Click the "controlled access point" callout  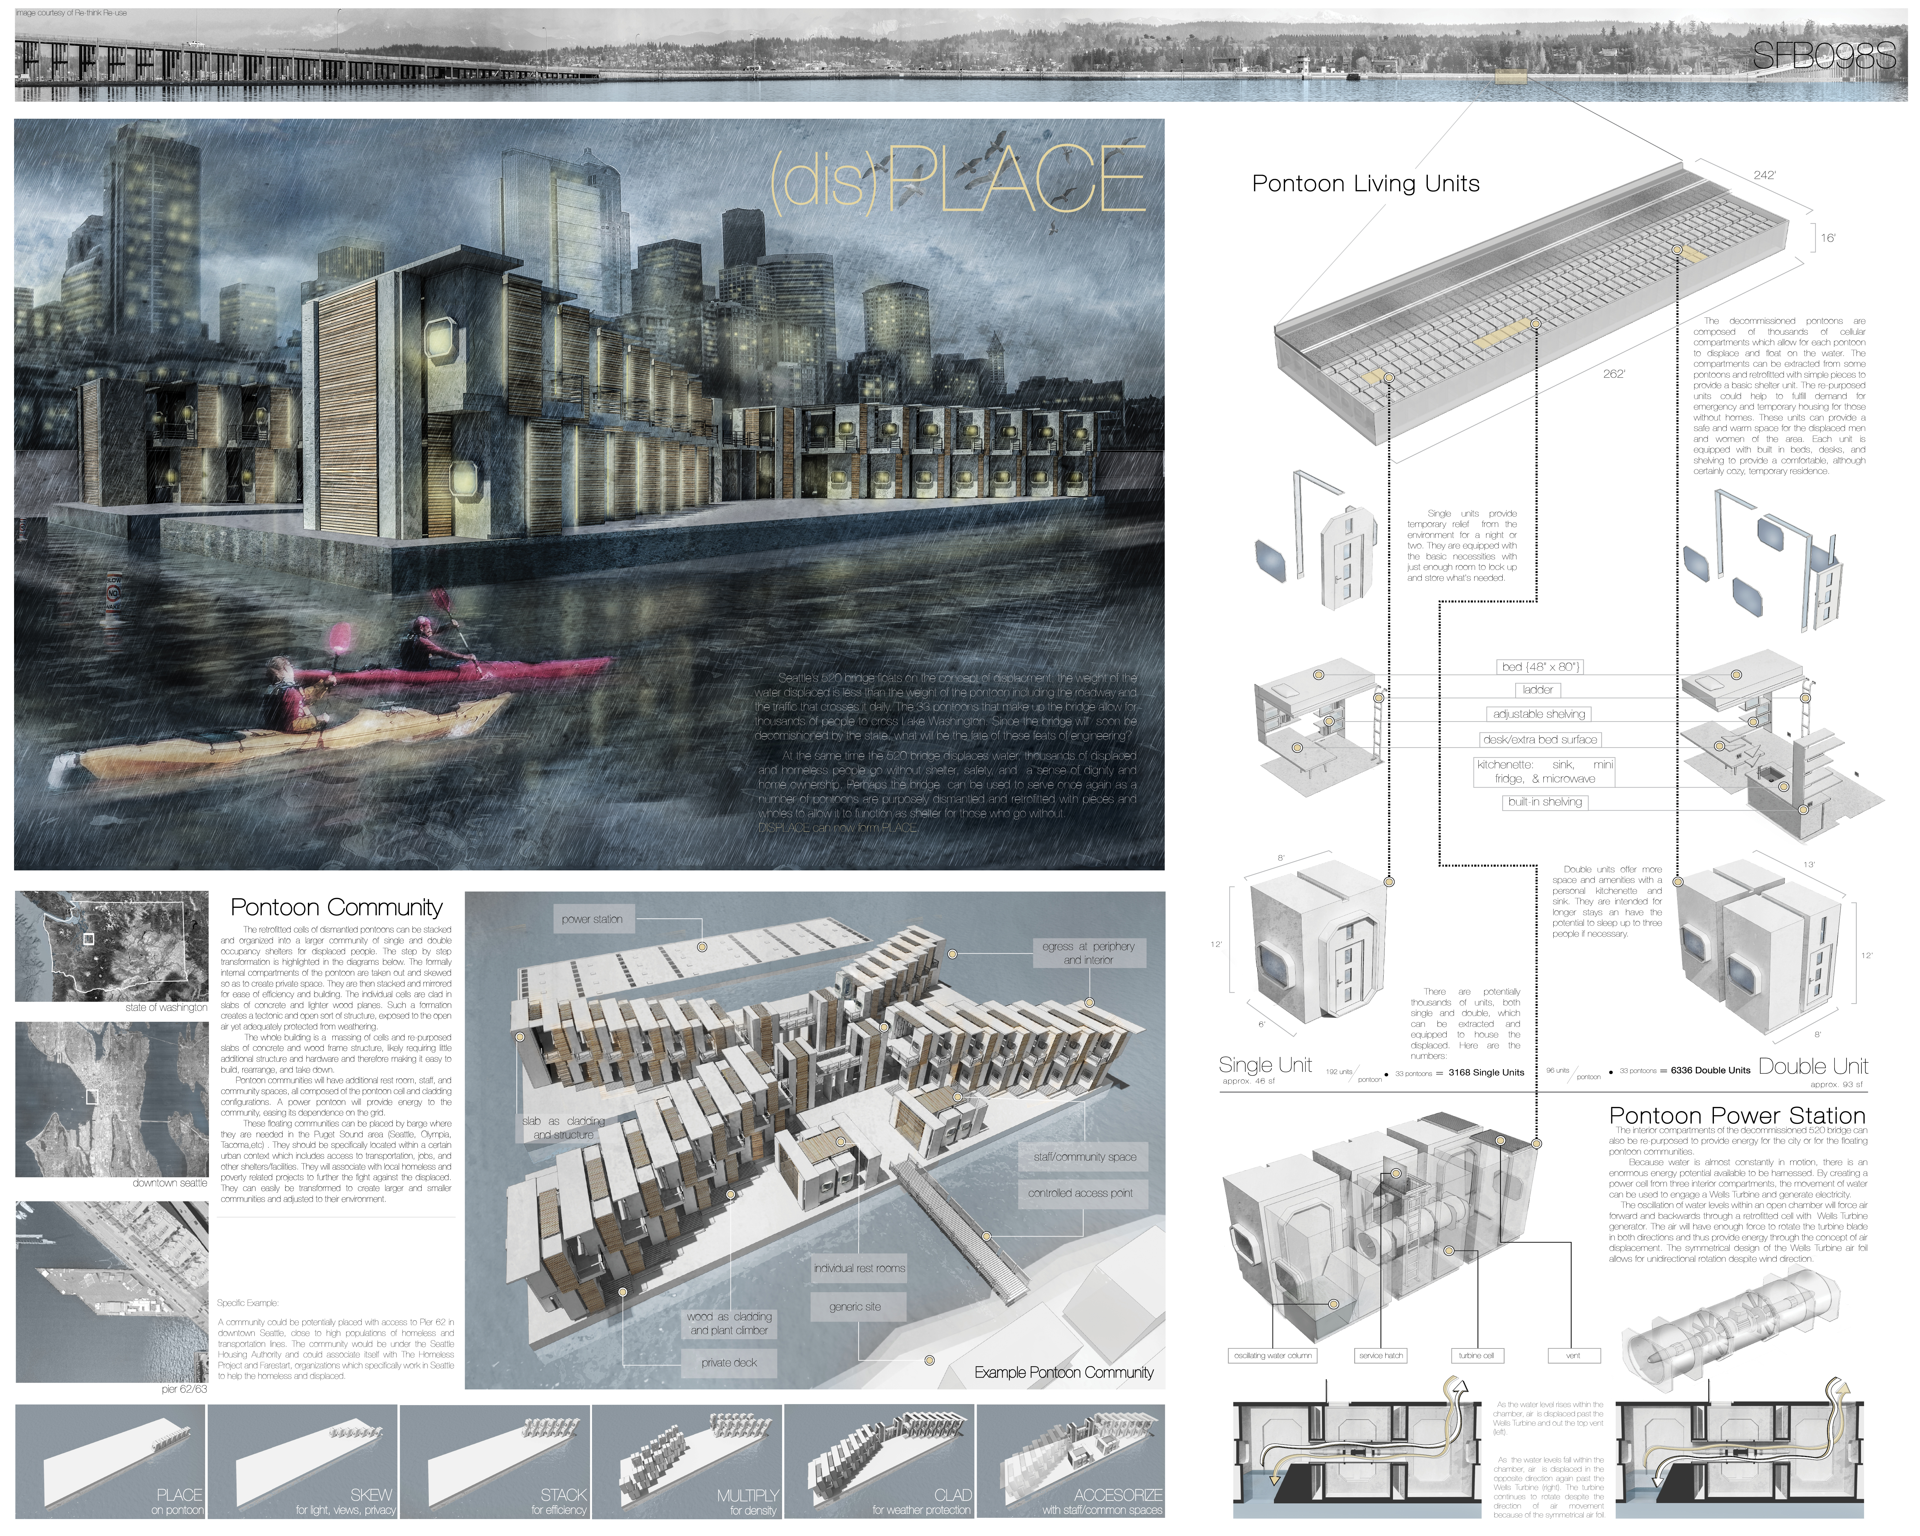tap(1080, 1193)
